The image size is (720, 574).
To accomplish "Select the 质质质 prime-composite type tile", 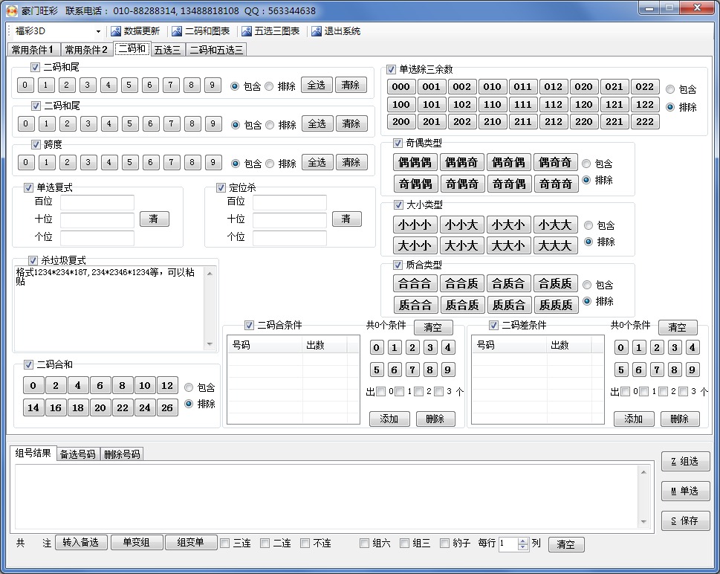I will pos(555,305).
